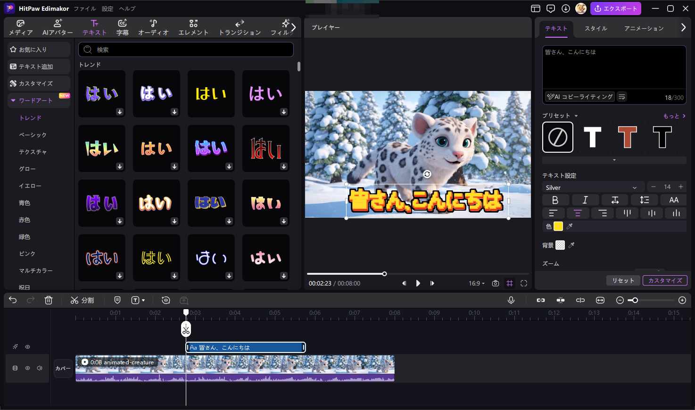Open カスタマイズ category in sidebar
Screen dimensions: 695x410
39,83
